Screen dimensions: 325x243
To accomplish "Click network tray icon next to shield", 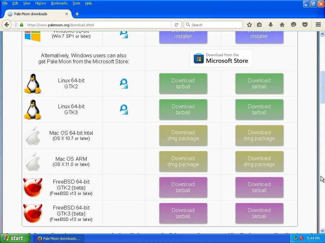I will (x=295, y=239).
